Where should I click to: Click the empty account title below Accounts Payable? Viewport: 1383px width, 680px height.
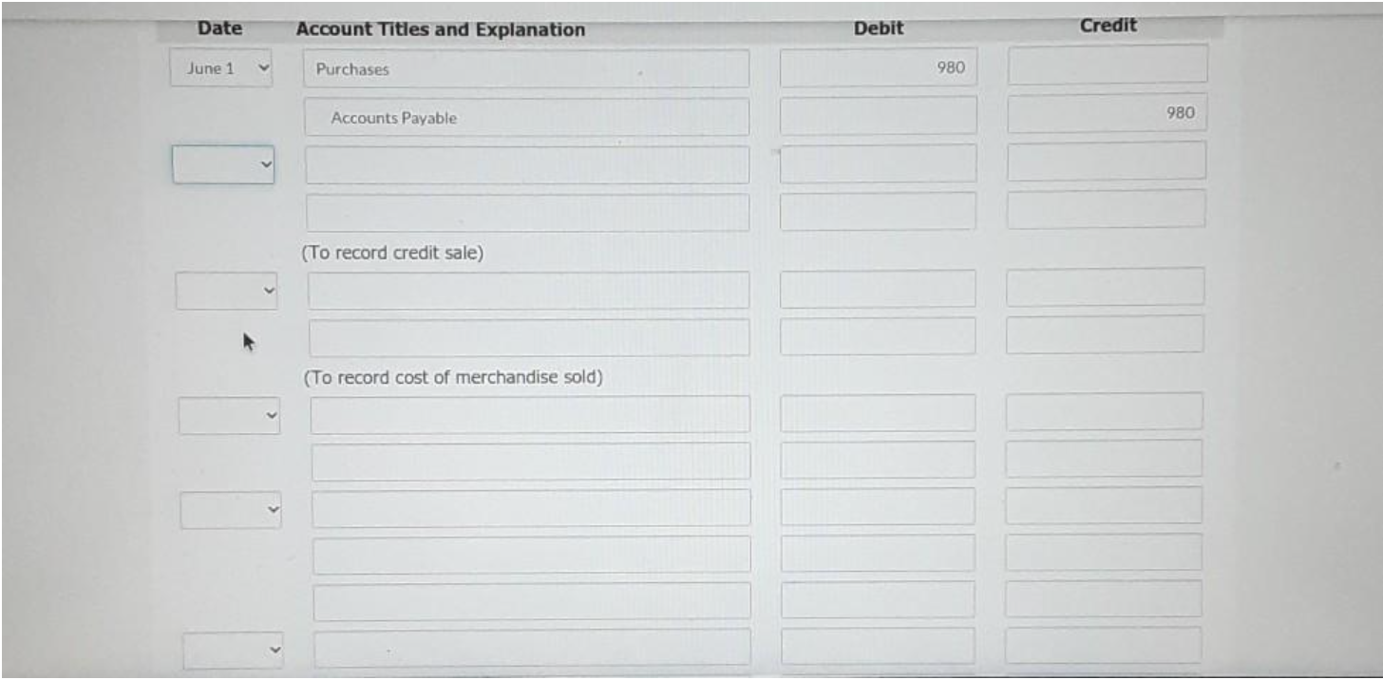tap(527, 163)
